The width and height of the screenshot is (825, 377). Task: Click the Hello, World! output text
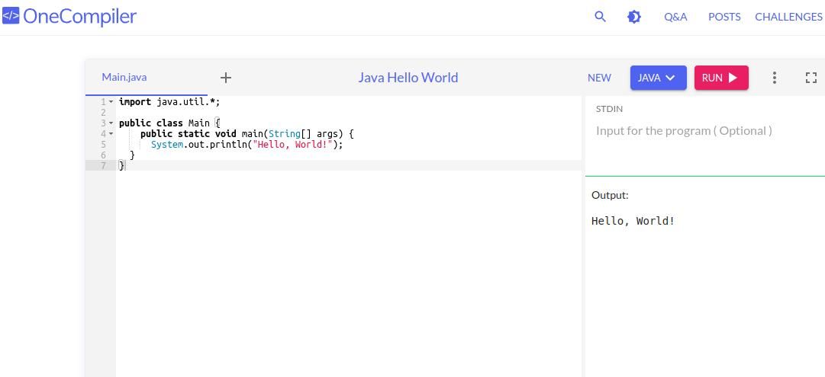633,221
